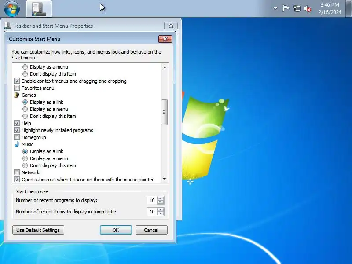Increase number of recent programs

[160, 198]
